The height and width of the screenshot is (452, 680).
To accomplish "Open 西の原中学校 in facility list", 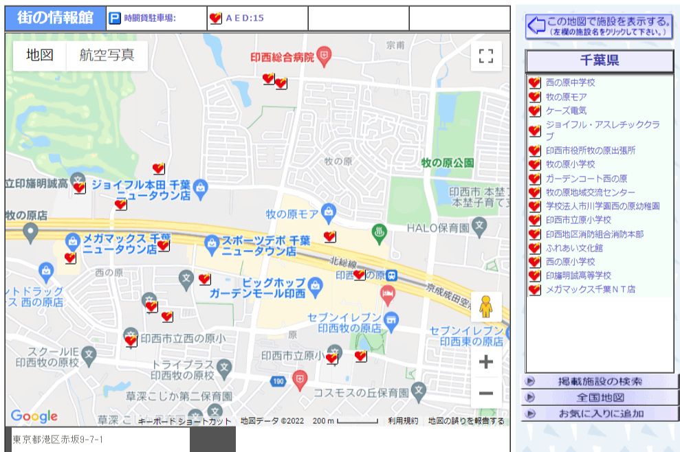I will click(x=570, y=82).
